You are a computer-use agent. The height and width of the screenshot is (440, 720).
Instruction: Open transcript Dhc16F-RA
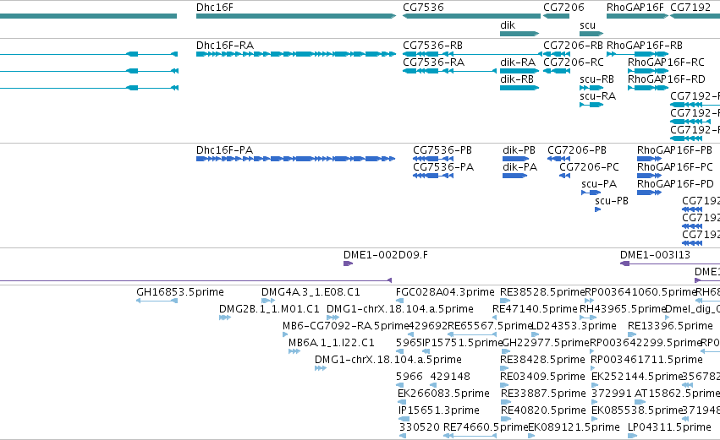pyautogui.click(x=296, y=54)
